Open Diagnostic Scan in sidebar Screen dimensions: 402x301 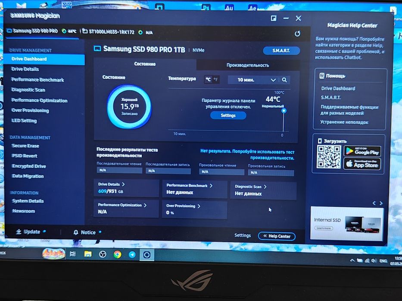click(x=28, y=90)
